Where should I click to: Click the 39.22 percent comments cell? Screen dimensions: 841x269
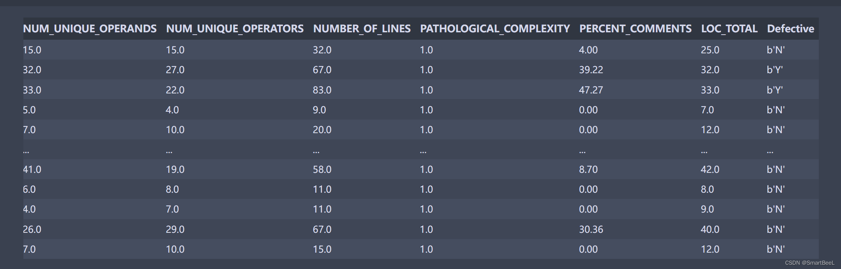pyautogui.click(x=591, y=70)
